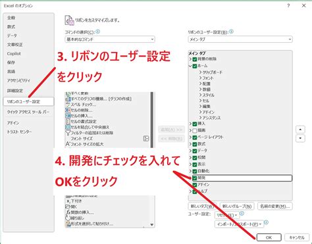Click the スペル チェック command icon

click(68, 105)
